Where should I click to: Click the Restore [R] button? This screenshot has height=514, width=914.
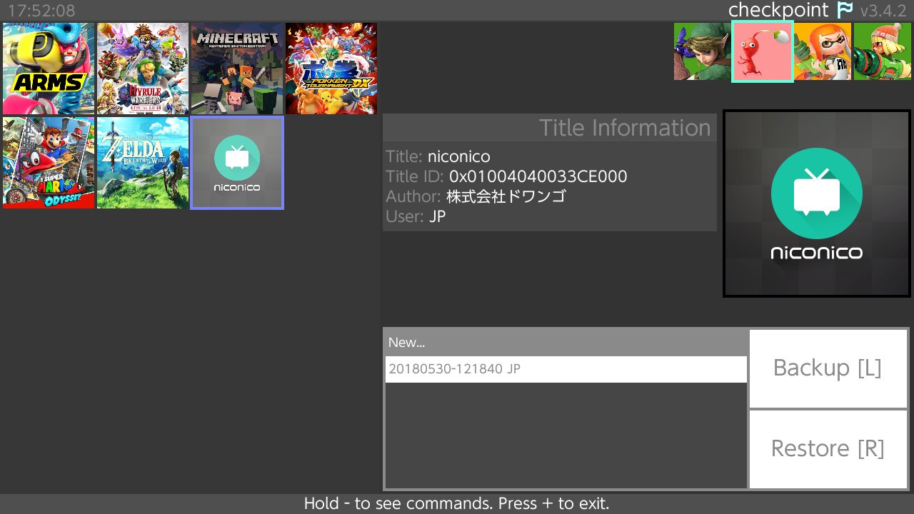828,449
